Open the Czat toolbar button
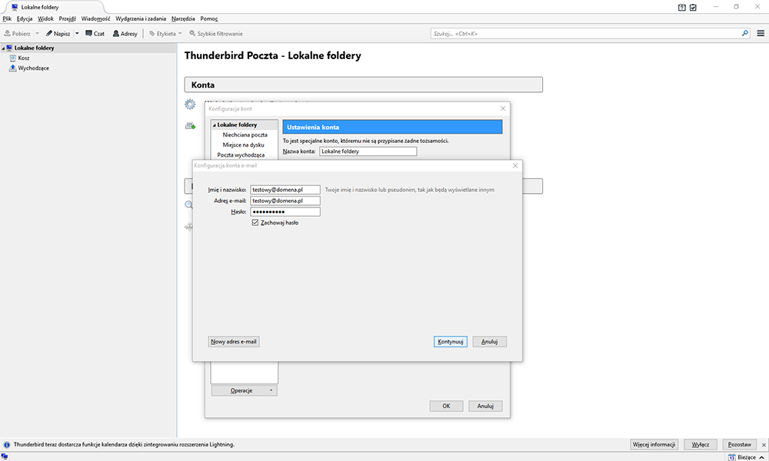This screenshot has width=769, height=461. pyautogui.click(x=95, y=34)
